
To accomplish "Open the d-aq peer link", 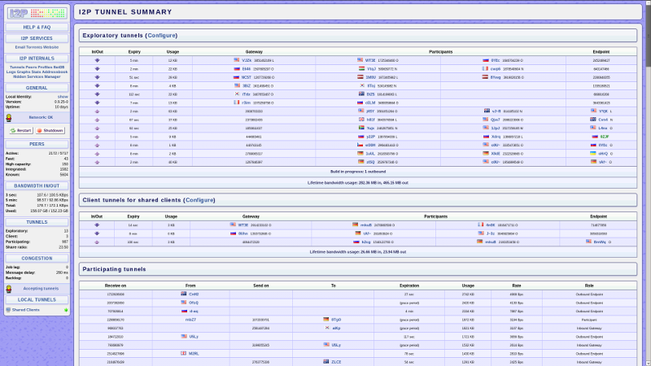I will (194, 312).
